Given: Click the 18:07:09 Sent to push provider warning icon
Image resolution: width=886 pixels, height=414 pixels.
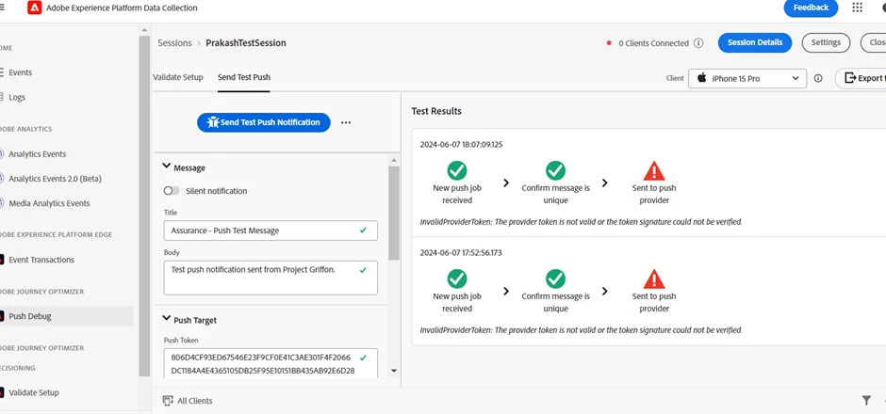Looking at the screenshot, I should (x=654, y=170).
